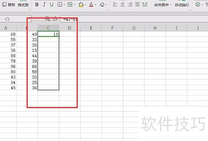Select the Format Painter (格式刷) tool
This screenshot has width=208, height=141.
23,5
